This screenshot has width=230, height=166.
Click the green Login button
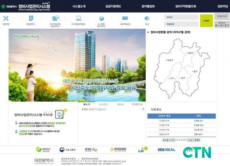(206, 21)
